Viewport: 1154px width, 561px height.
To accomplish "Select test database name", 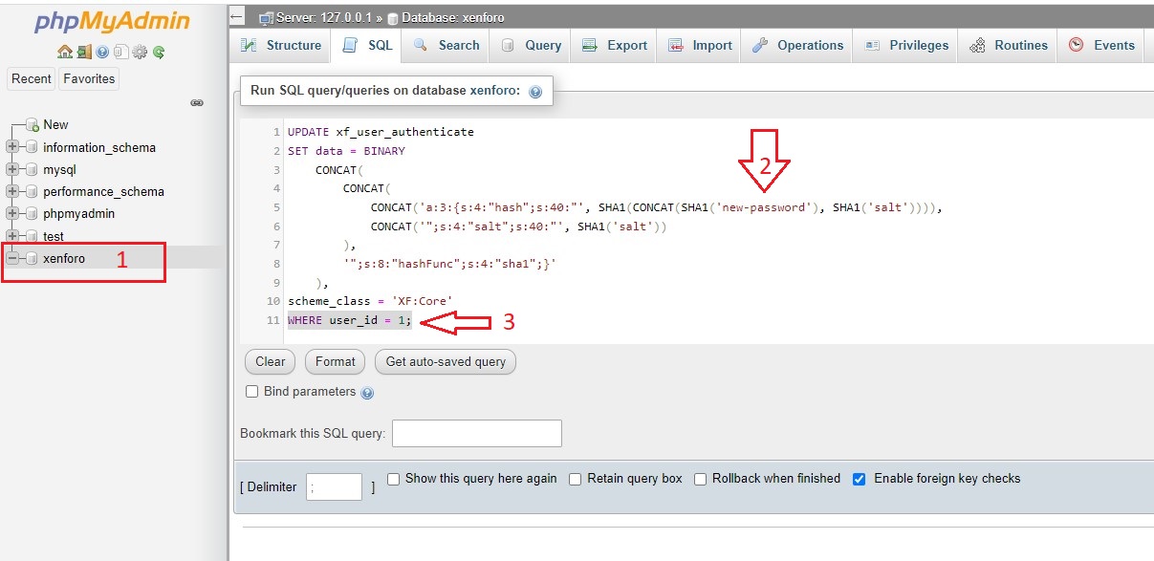I will (54, 236).
